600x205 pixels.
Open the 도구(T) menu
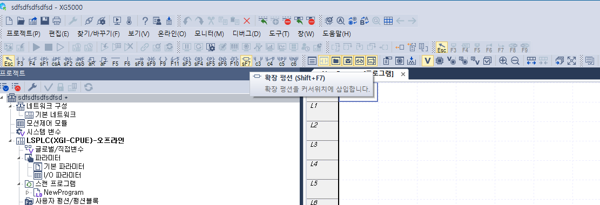279,33
